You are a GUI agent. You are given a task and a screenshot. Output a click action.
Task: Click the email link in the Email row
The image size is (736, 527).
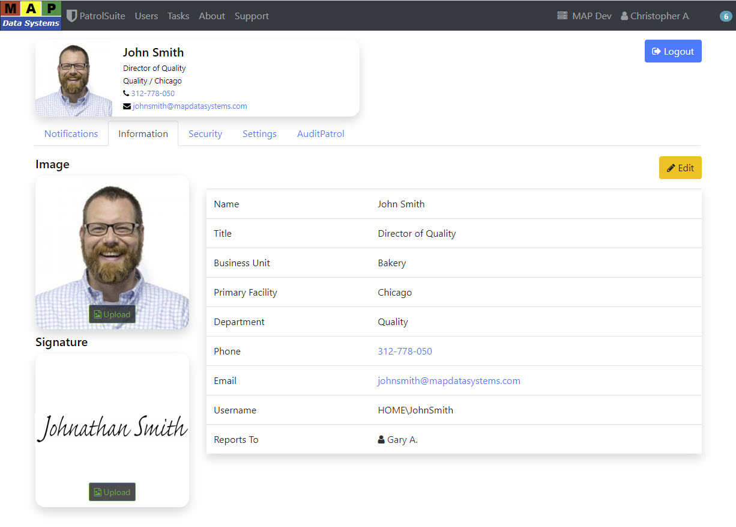[448, 381]
